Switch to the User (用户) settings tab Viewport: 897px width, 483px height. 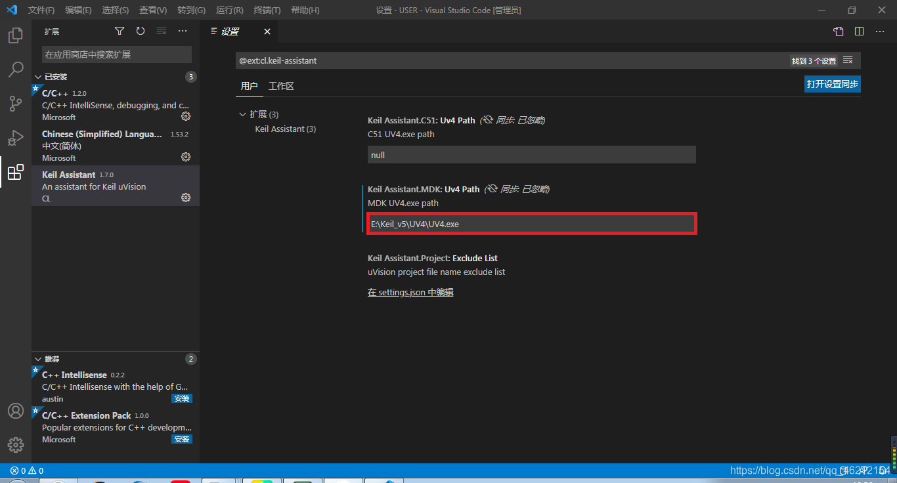click(249, 86)
